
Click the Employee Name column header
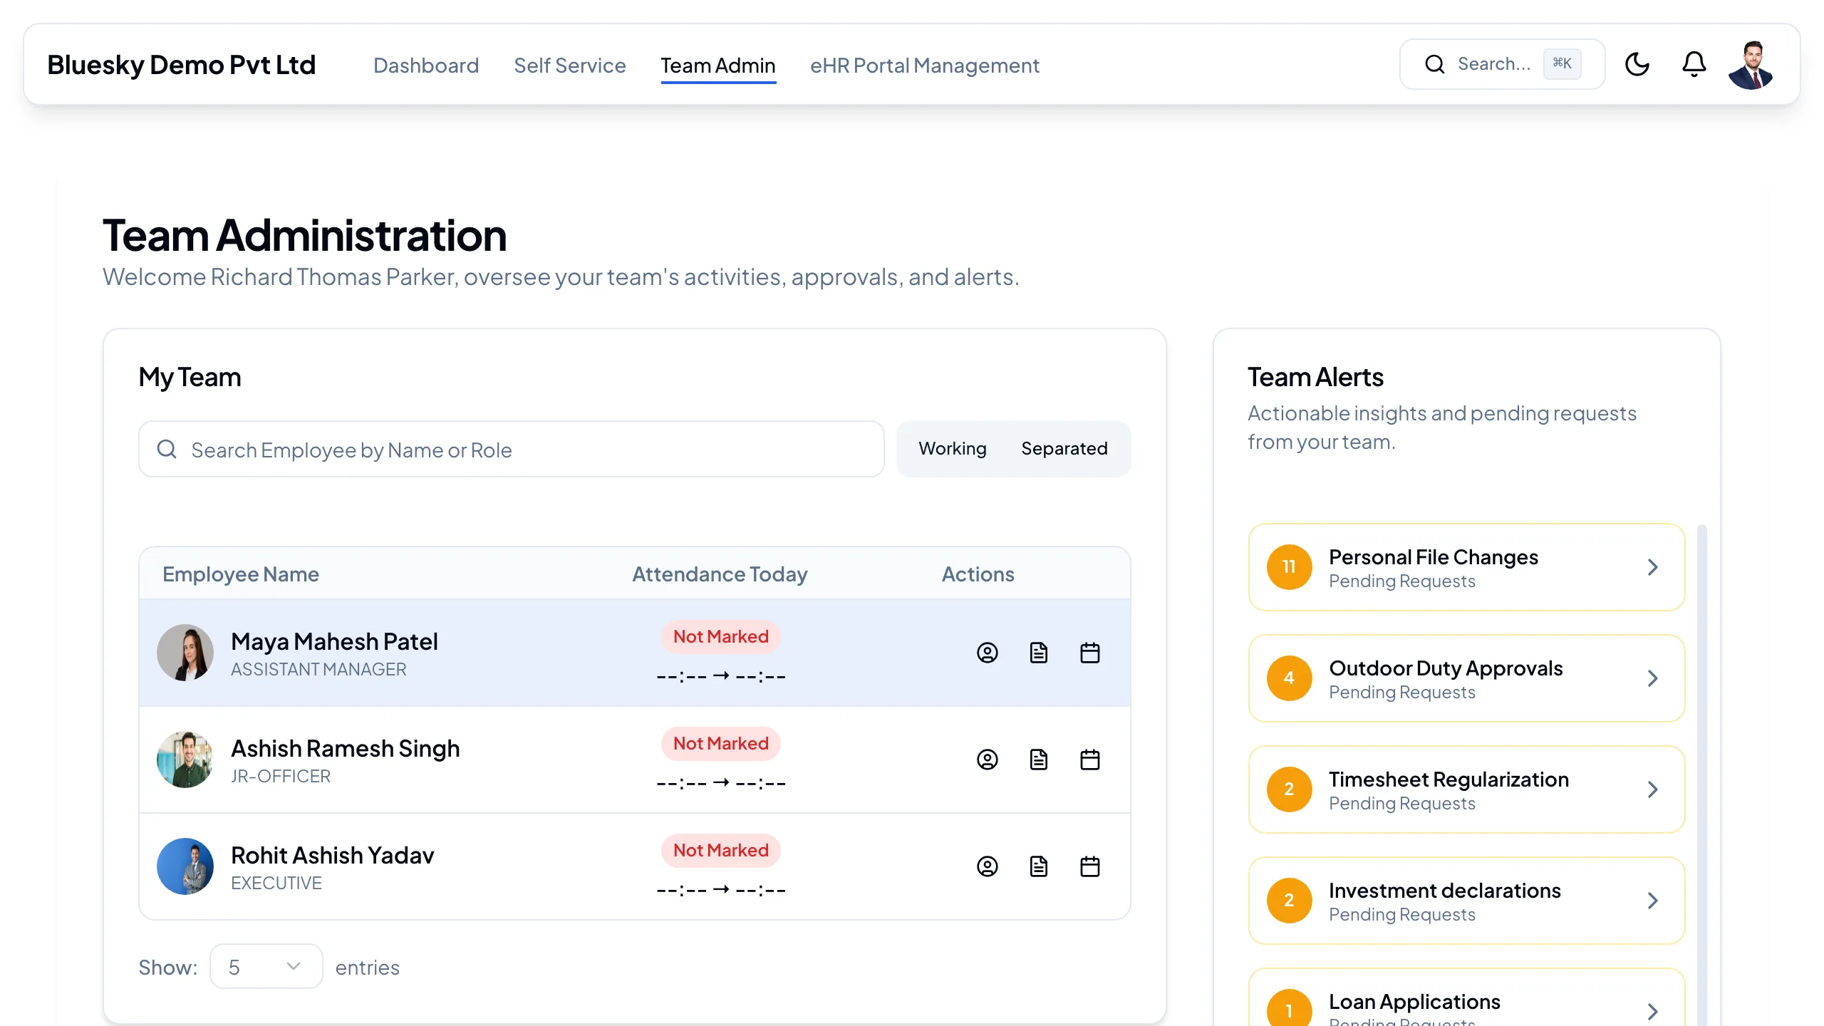(241, 574)
